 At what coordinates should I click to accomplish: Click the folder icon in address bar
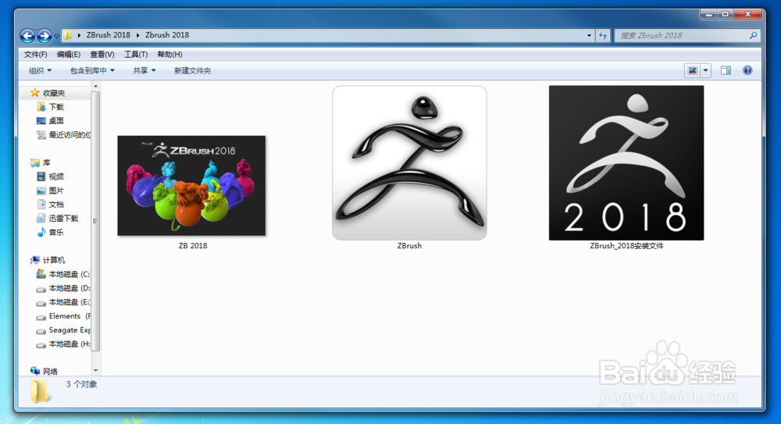point(67,35)
